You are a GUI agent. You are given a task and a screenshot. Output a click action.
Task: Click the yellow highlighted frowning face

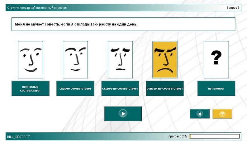coord(165,59)
